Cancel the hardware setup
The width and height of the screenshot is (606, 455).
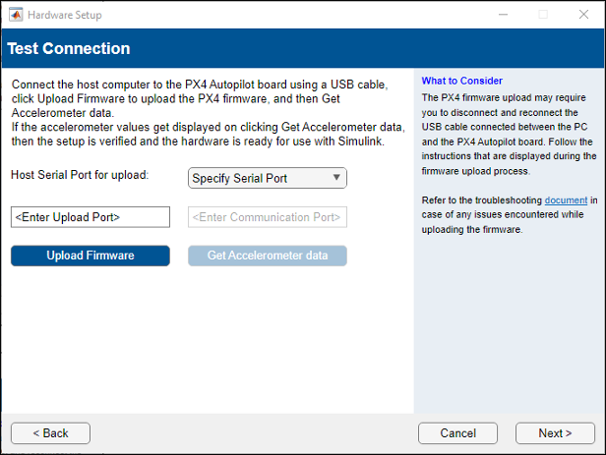457,433
